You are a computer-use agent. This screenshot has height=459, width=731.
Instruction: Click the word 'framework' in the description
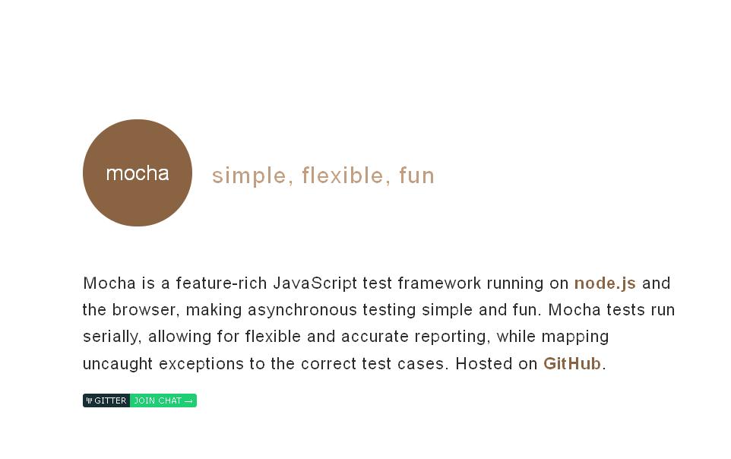(439, 283)
